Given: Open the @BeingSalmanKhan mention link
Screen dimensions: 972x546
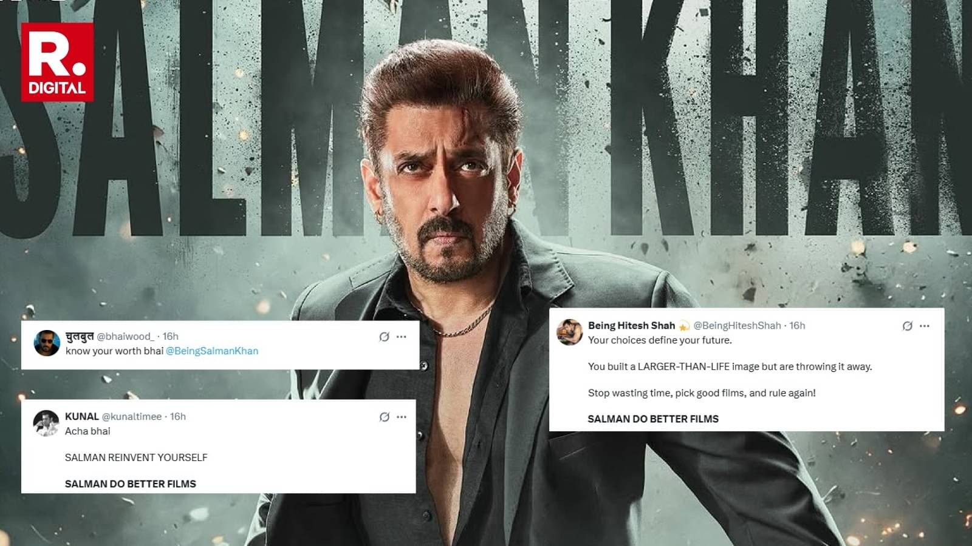Looking at the screenshot, I should 212,351.
